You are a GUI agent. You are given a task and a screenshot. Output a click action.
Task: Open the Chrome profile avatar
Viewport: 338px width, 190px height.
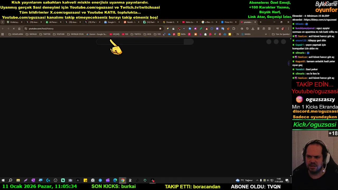tap(283, 28)
